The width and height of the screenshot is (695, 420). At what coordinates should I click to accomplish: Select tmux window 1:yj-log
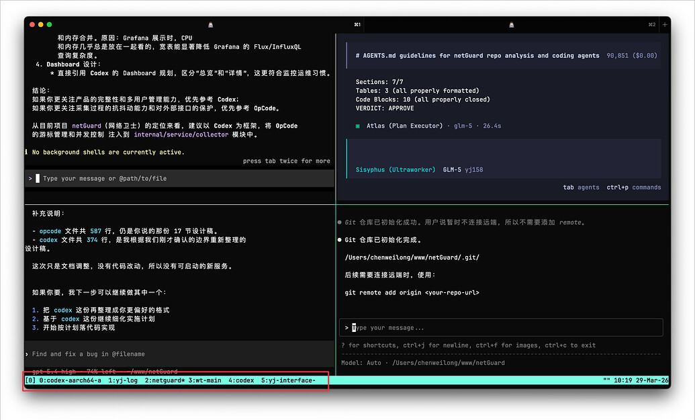coord(123,380)
